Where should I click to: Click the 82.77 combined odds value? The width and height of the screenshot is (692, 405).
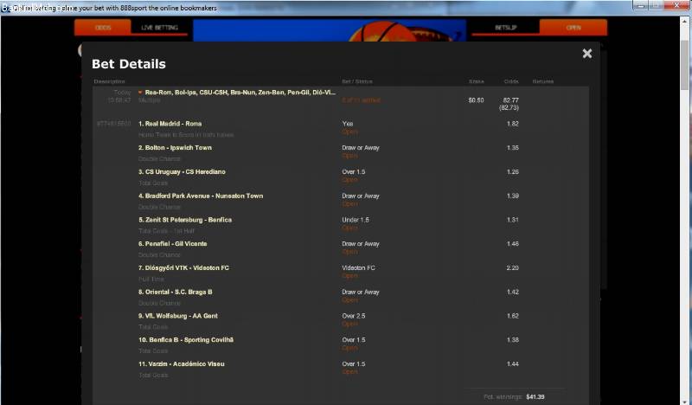coord(510,100)
